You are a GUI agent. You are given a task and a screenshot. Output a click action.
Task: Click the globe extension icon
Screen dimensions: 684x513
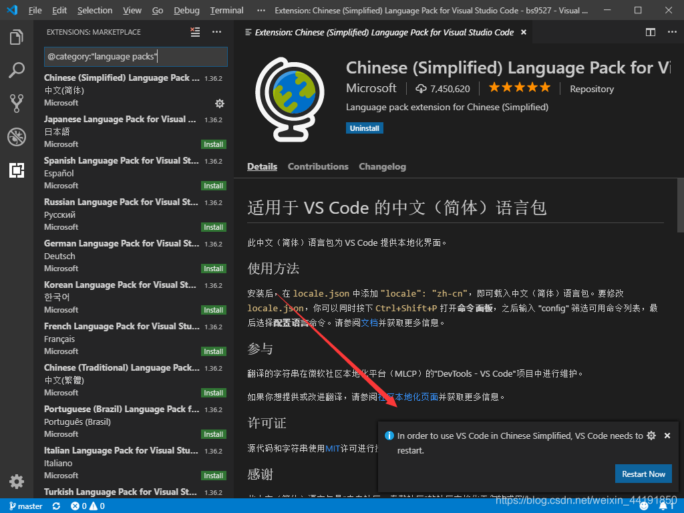(290, 100)
